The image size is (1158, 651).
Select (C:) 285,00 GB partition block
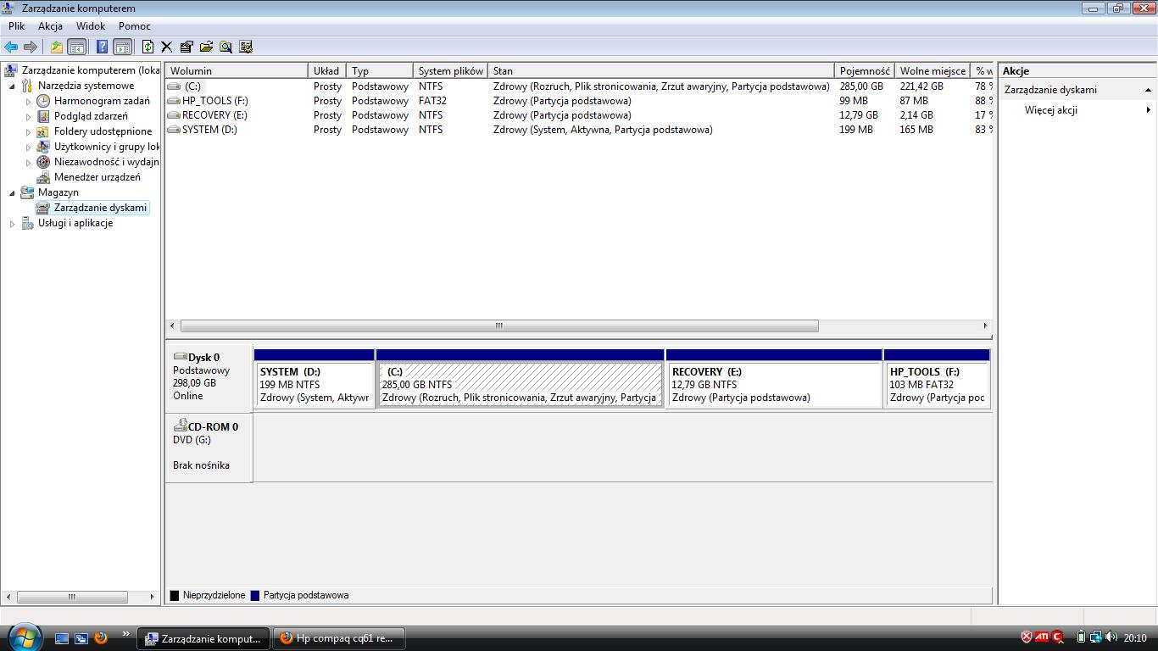click(520, 379)
